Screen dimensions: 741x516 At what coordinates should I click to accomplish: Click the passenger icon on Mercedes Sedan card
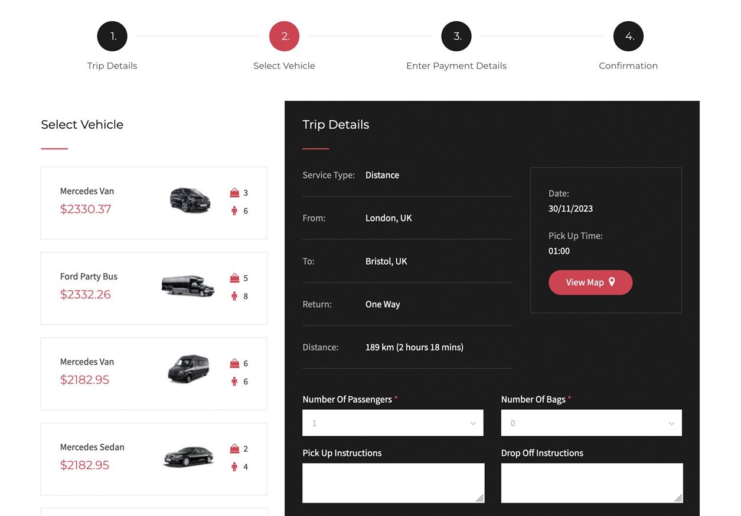[x=234, y=467]
